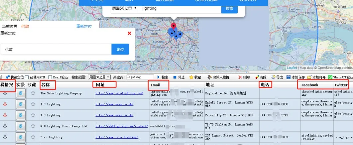The width and height of the screenshot is (353, 145).
Task: Select Facebook cell 'thesoholightingcompany'
Action: pos(317,93)
